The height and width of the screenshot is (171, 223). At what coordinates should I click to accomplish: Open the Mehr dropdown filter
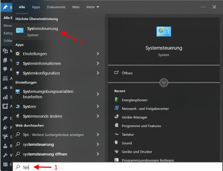click(93, 7)
